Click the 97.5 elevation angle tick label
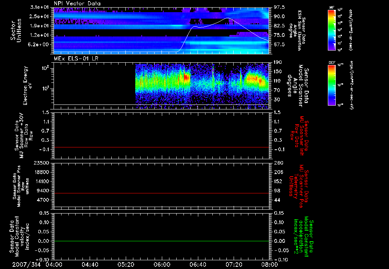Image resolution: width=389 pixels, height=269 pixels. (x=279, y=7)
